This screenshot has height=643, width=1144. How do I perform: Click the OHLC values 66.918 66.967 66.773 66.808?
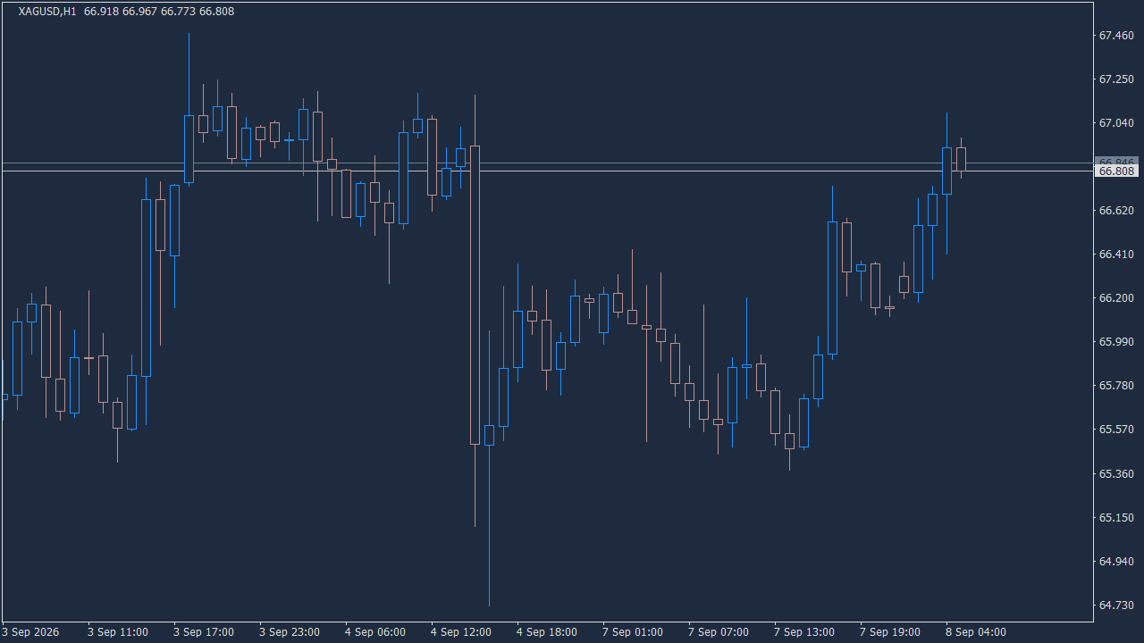pos(159,12)
